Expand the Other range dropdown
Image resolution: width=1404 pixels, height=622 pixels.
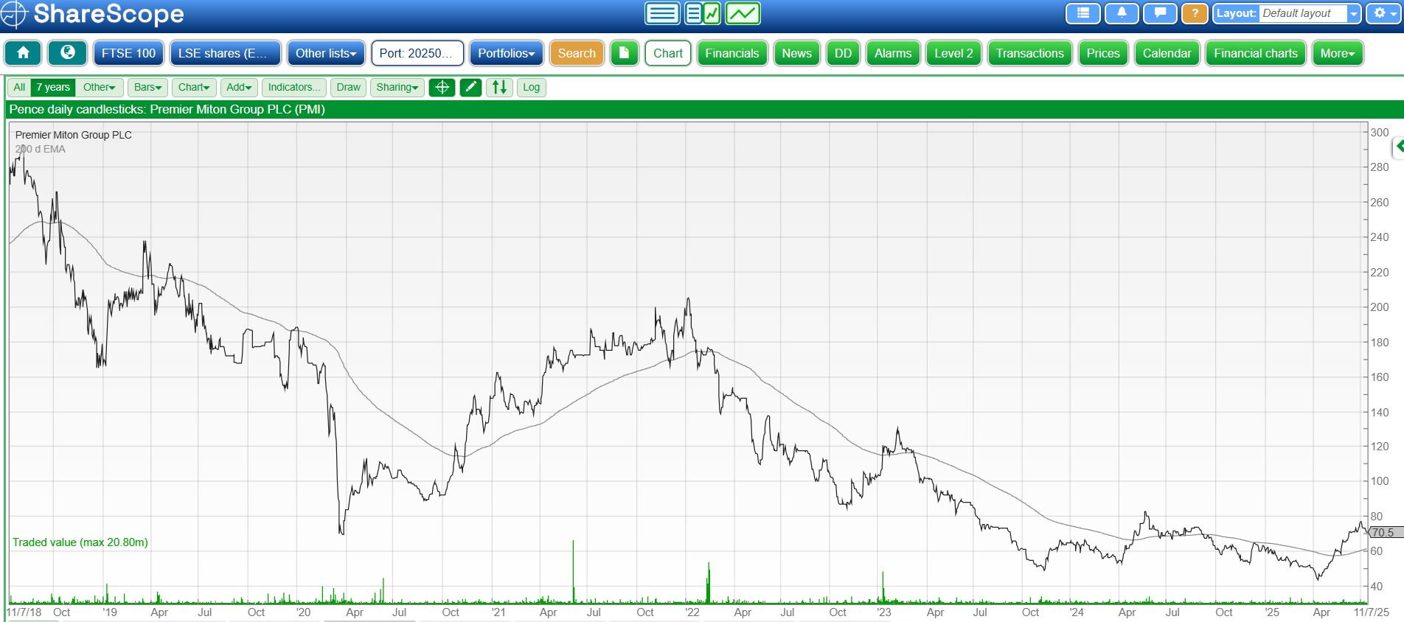(x=100, y=87)
